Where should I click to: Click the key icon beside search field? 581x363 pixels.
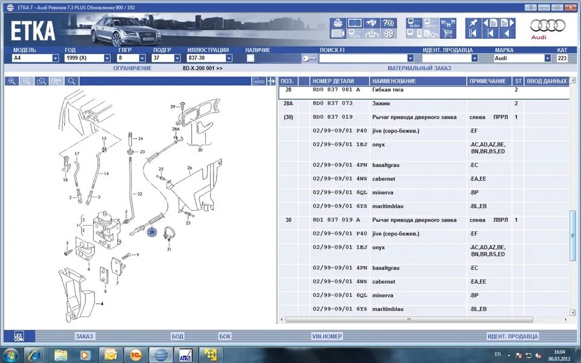click(309, 59)
